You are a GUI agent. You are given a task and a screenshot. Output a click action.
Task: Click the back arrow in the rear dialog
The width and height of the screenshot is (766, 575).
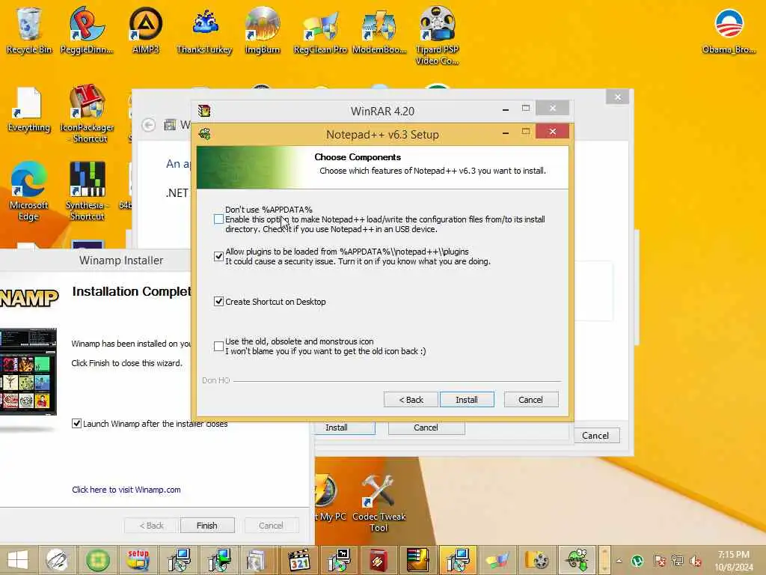click(x=149, y=125)
